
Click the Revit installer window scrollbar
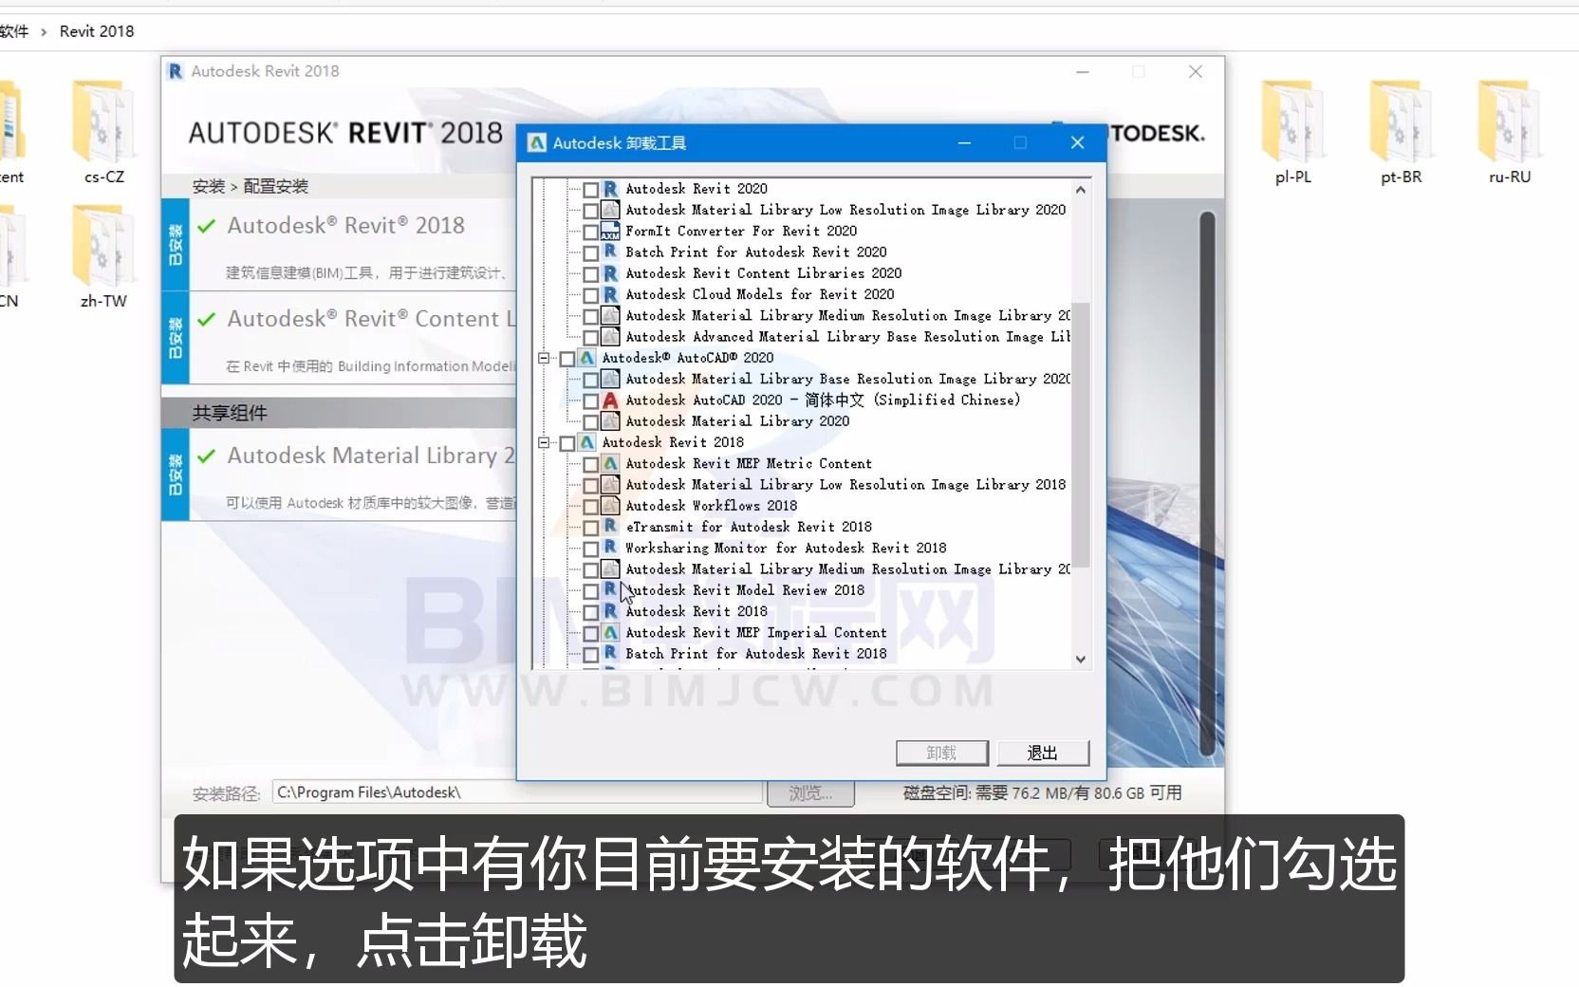pyautogui.click(x=1208, y=484)
